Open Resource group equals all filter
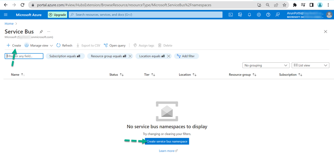This screenshot has height=154, width=334. pyautogui.click(x=108, y=56)
